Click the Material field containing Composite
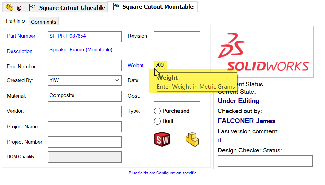Viewport: 325px width, 185px height. click(85, 96)
